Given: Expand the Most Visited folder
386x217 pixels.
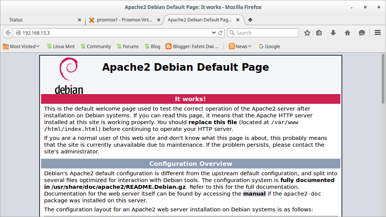Looking at the screenshot, I should pos(21,46).
